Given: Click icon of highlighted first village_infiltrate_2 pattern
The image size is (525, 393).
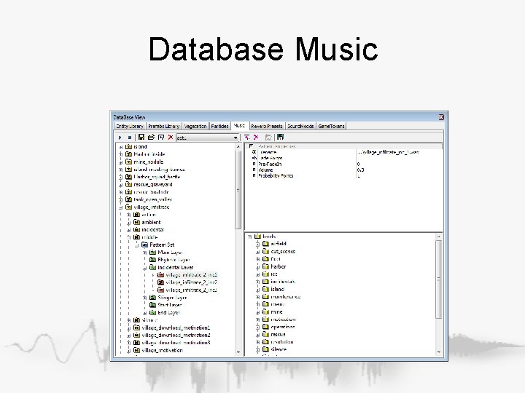Looking at the screenshot, I should click(160, 274).
